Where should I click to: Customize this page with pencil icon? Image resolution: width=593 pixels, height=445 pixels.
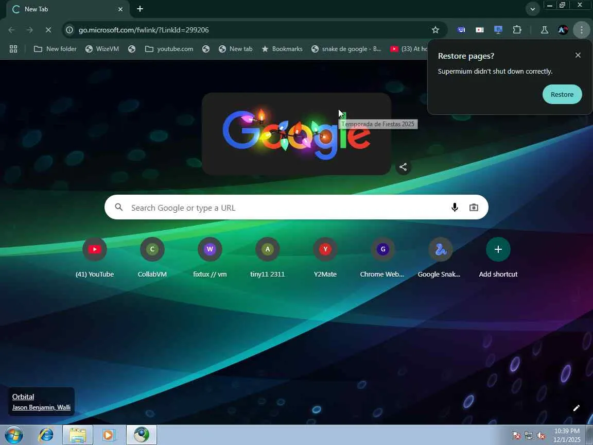(x=577, y=408)
